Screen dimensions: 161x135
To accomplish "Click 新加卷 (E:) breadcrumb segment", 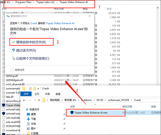I will tap(70, 100).
